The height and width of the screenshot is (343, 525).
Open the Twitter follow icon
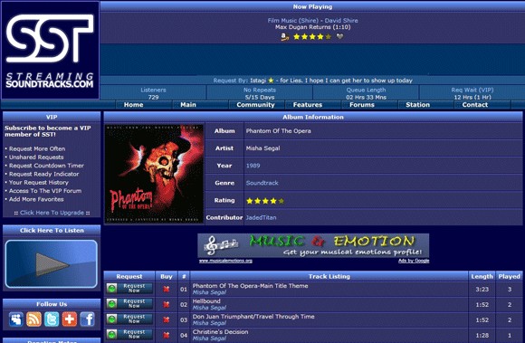pyautogui.click(x=52, y=319)
